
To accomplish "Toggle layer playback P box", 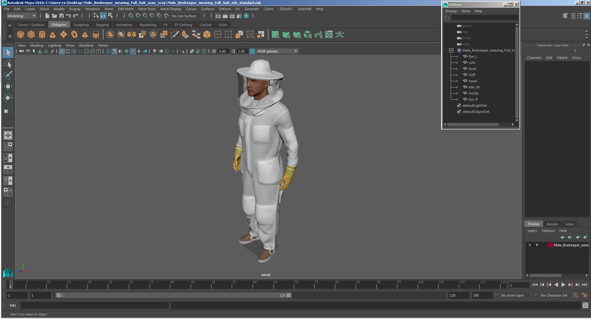I will [x=537, y=245].
